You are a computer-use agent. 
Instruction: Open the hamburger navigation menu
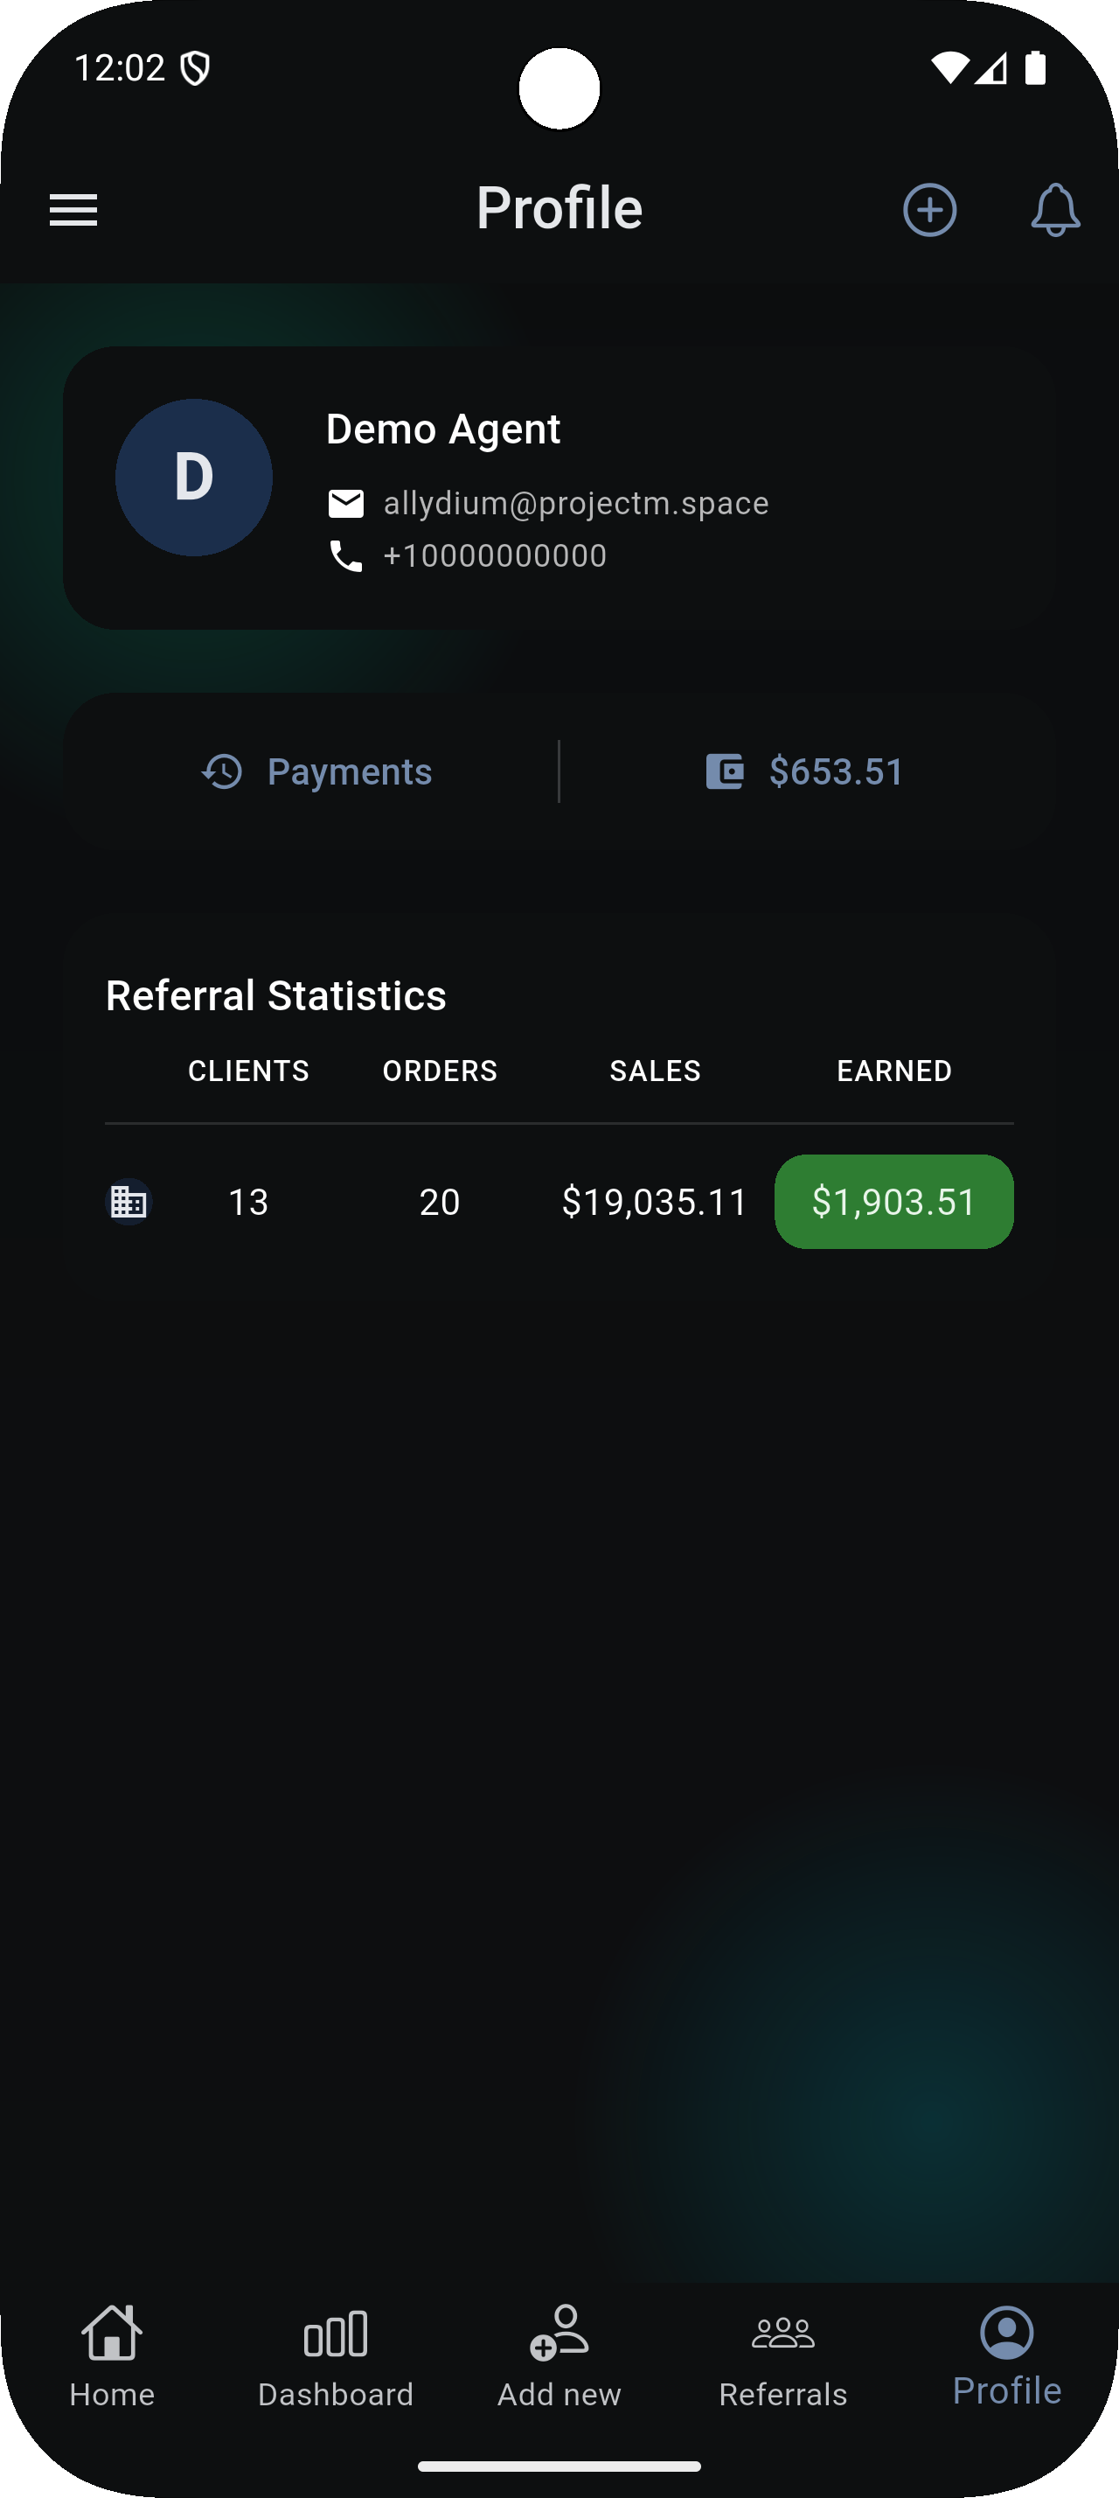73,209
